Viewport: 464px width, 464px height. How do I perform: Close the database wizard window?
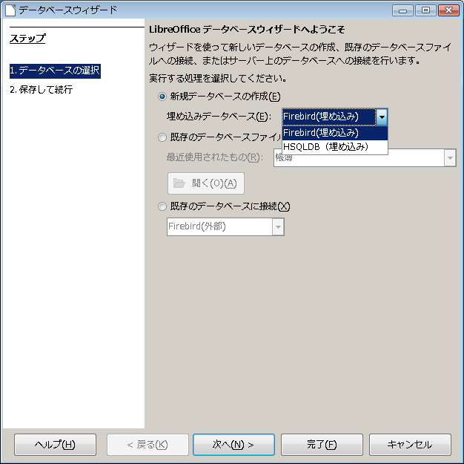[x=448, y=10]
